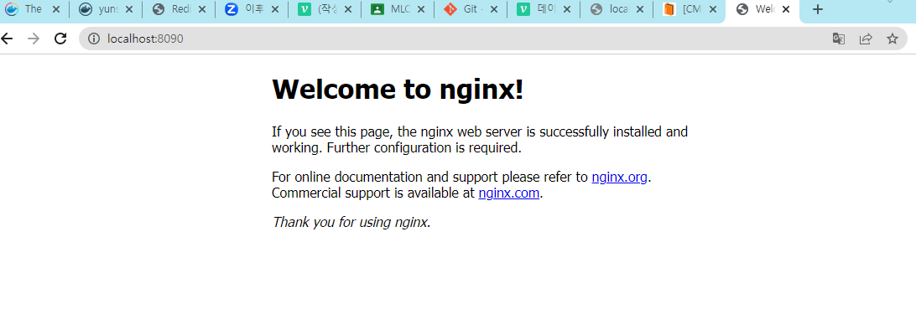916x309 pixels.
Task: Click the "Thank you for using nginx." text
Action: pos(351,222)
